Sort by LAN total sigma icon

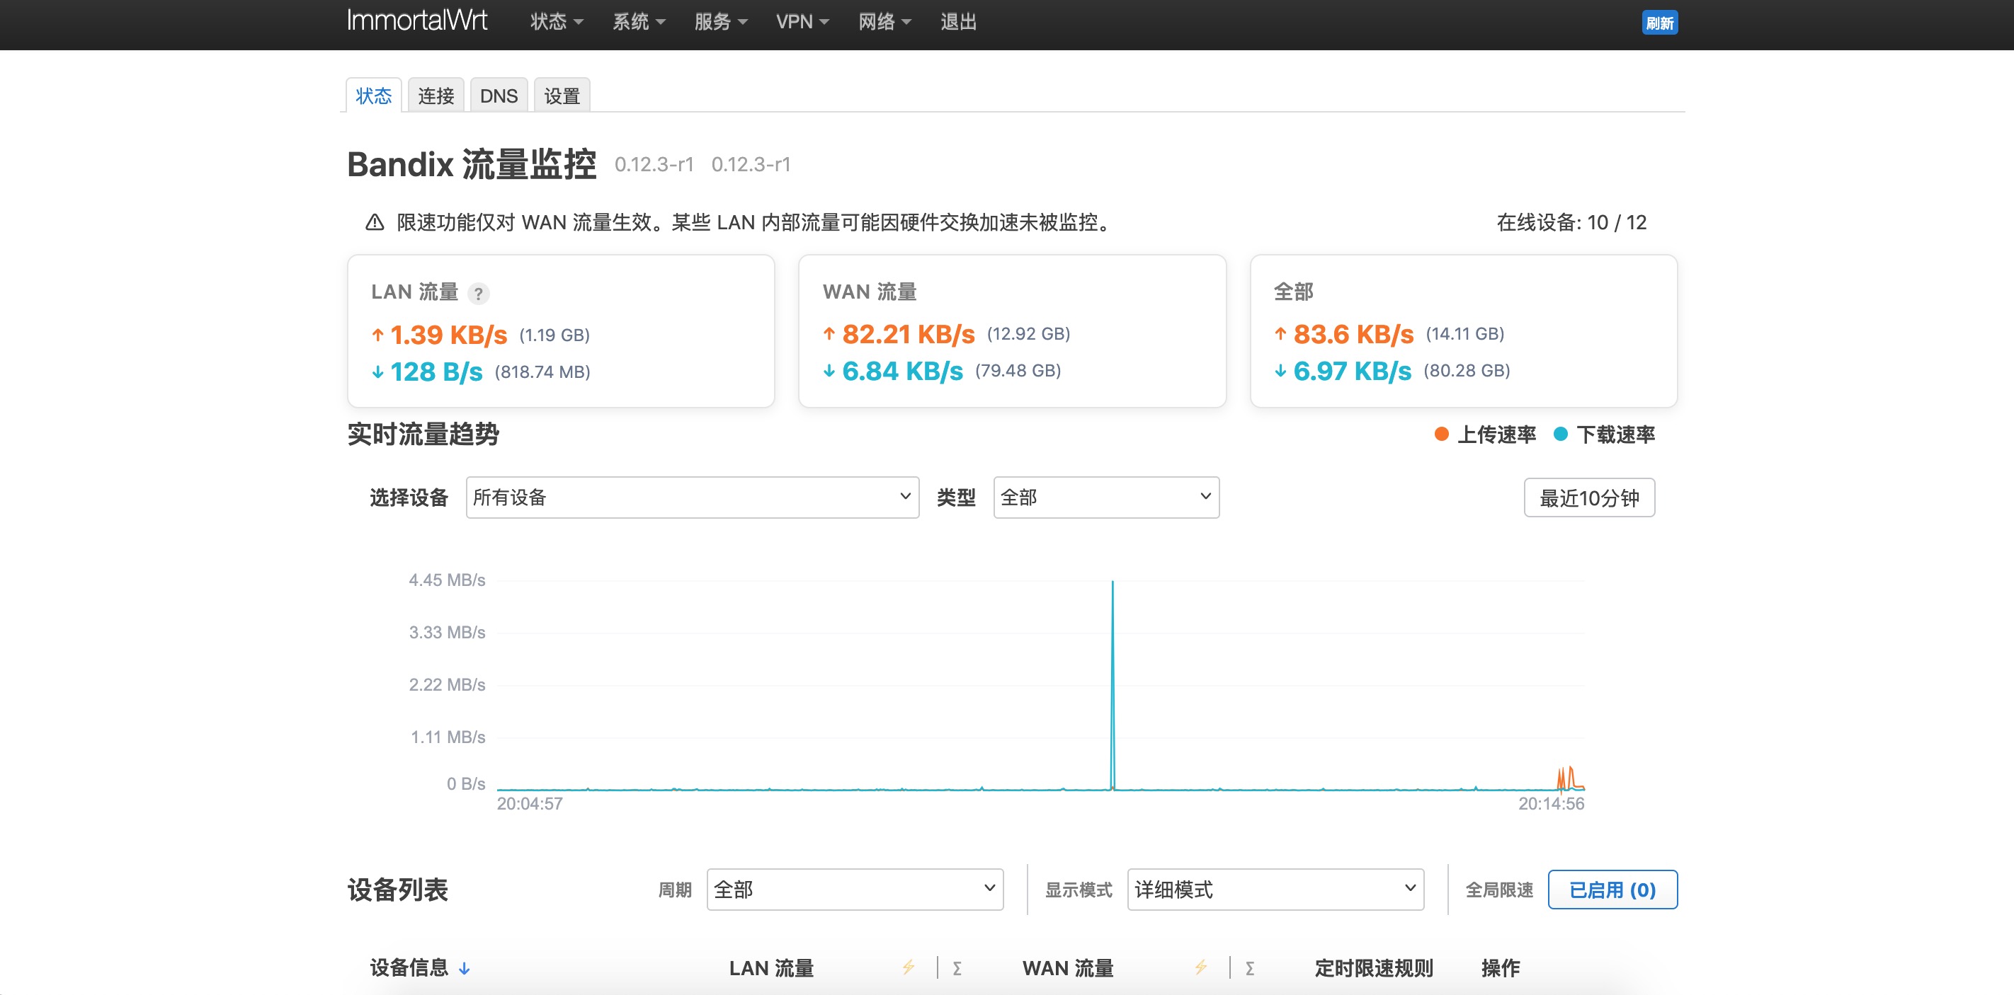click(957, 968)
